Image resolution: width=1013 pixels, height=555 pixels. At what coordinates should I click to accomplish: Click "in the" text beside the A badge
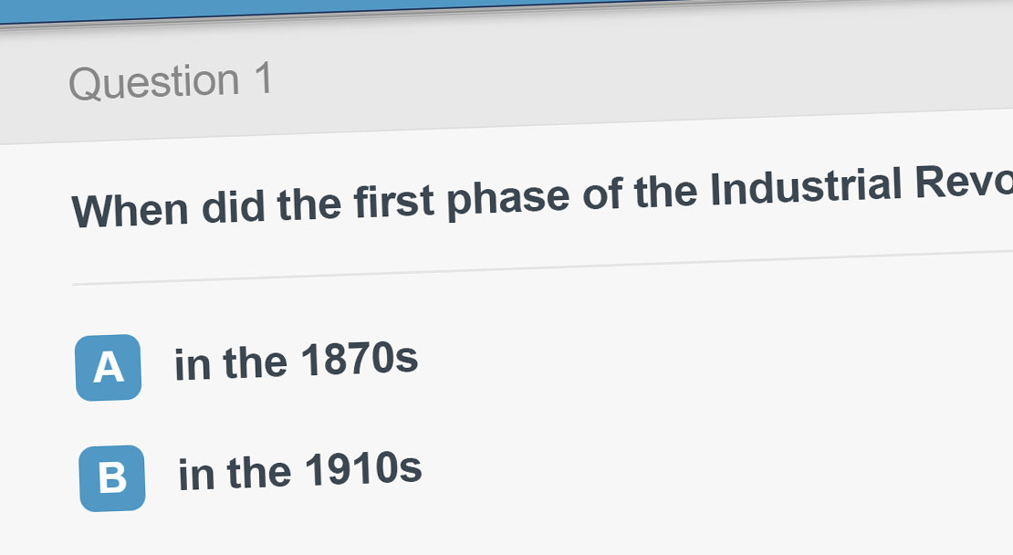[231, 364]
